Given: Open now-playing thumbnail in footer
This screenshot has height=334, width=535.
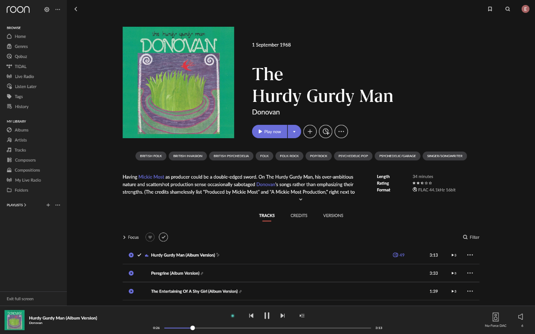Looking at the screenshot, I should [15, 320].
